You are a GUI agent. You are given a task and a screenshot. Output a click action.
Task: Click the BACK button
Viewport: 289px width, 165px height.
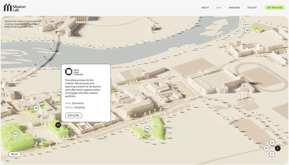pyautogui.click(x=14, y=154)
